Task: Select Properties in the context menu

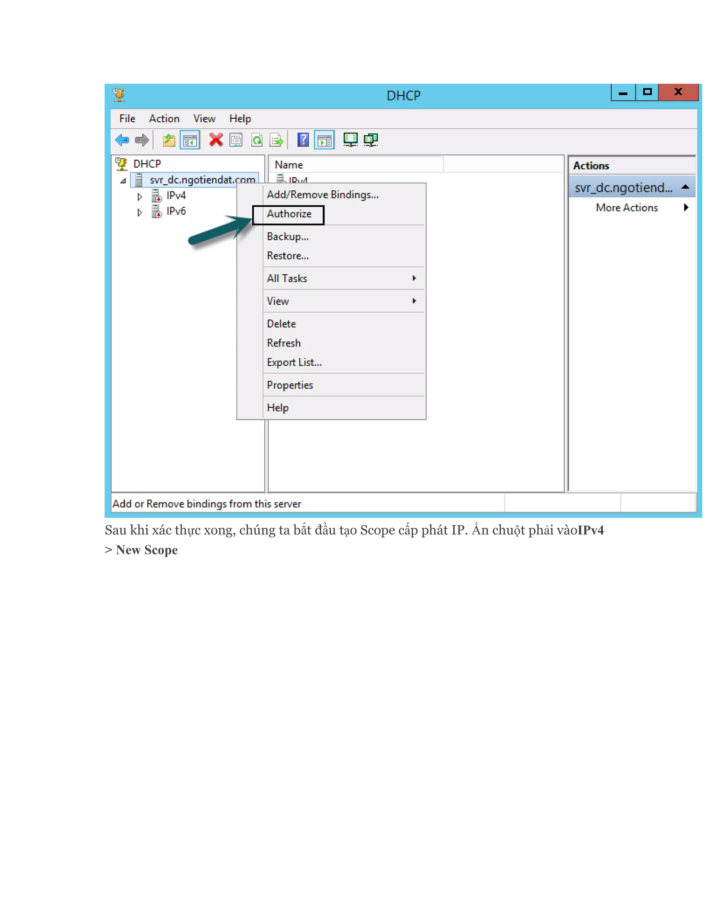Action: 290,385
